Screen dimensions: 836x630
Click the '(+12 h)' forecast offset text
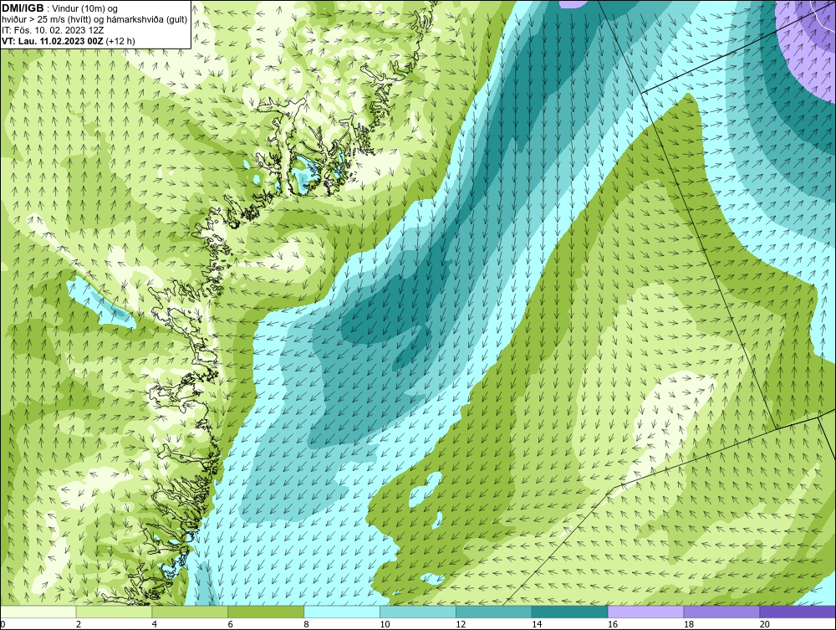120,40
